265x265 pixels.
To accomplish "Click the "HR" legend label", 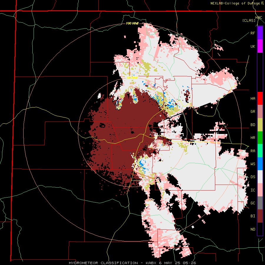I will tap(253, 138).
